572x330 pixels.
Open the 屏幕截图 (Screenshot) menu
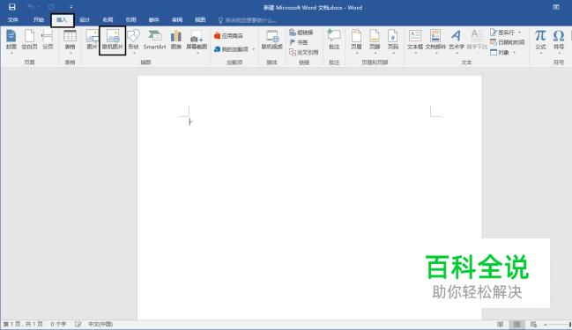(x=197, y=41)
